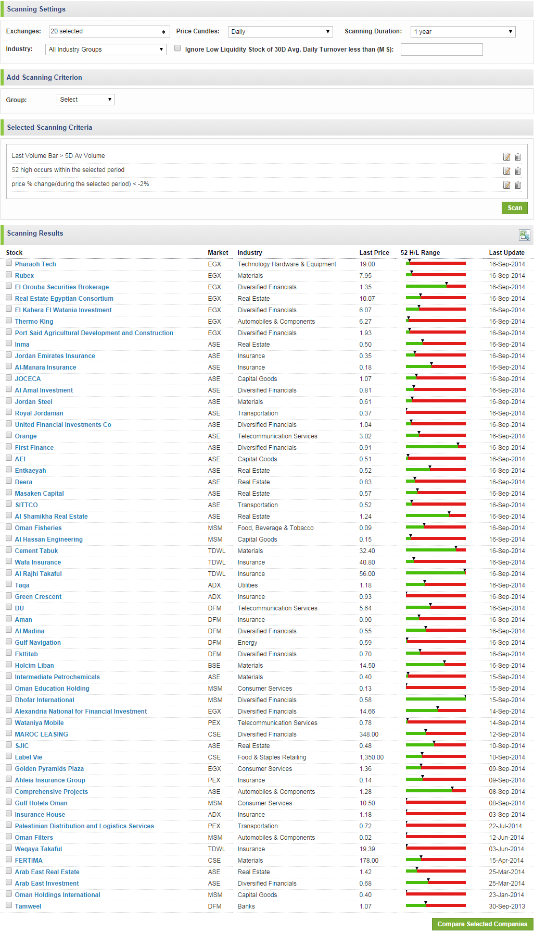Click Label Vie last price 1,350.00

[372, 757]
